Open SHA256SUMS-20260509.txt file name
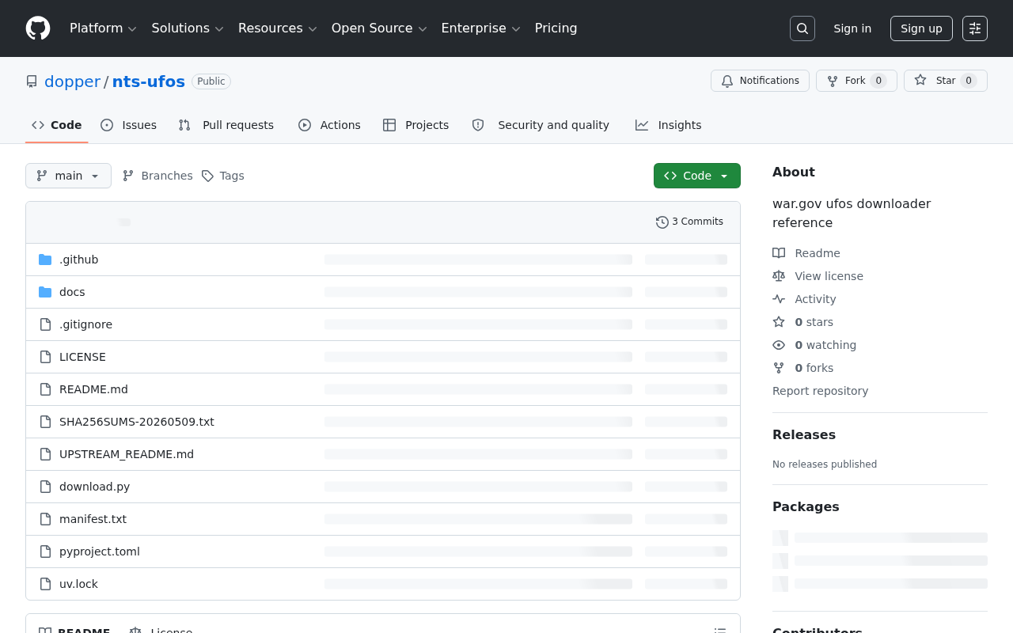Screen dimensions: 1013x633 (137, 422)
